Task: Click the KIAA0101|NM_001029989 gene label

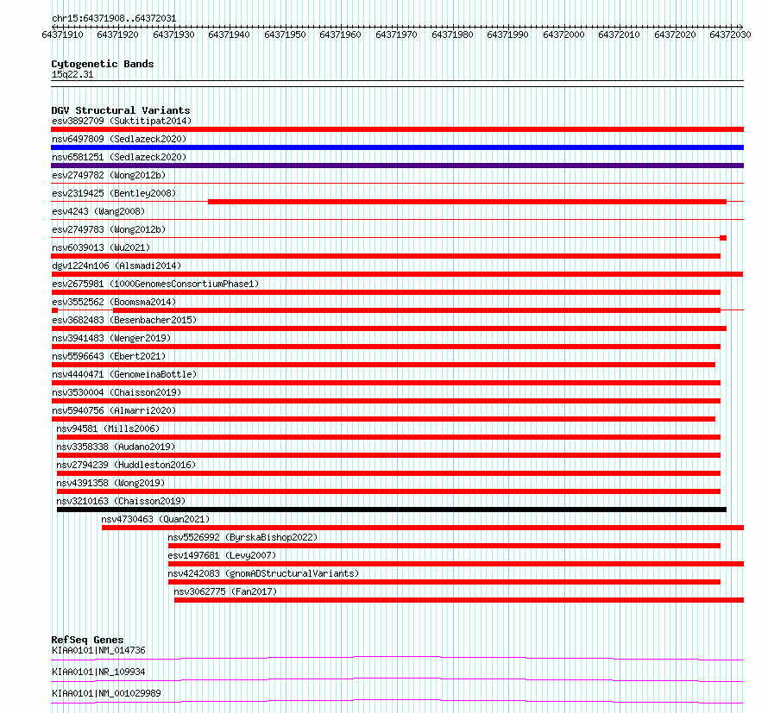Action: coord(106,693)
